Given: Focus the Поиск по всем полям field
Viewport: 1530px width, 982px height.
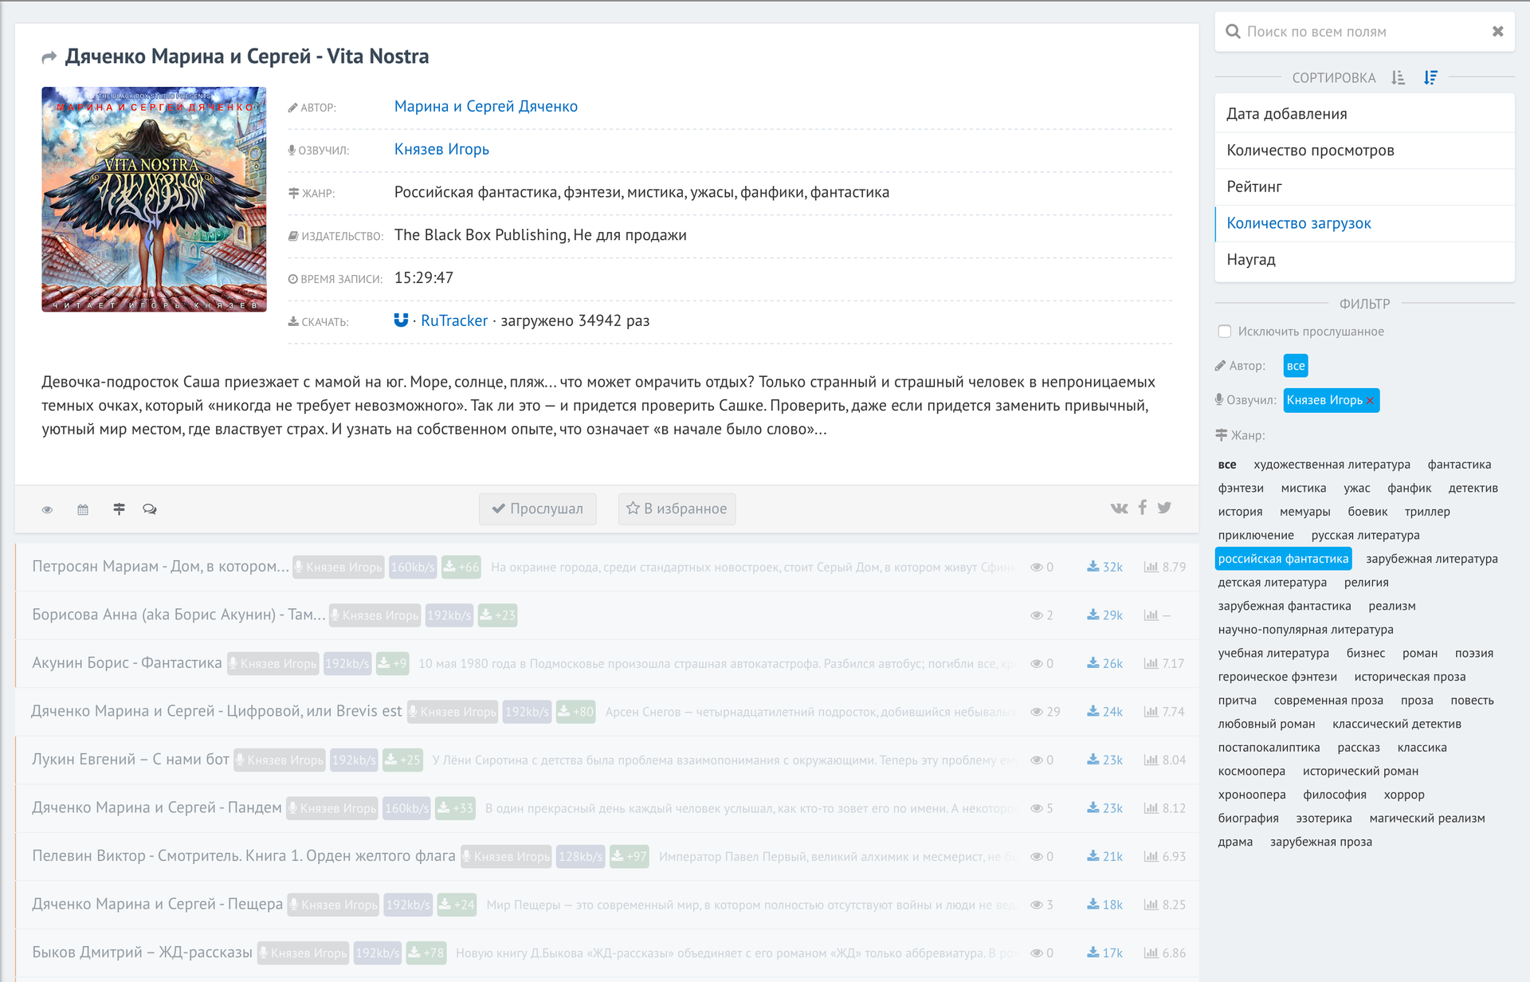Looking at the screenshot, I should pyautogui.click(x=1364, y=31).
